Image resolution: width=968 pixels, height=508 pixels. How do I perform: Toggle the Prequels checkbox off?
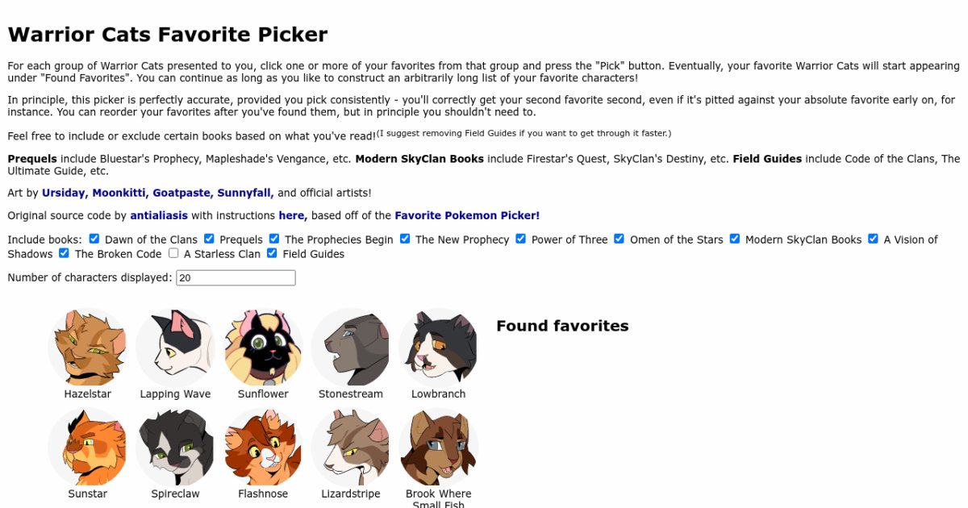pyautogui.click(x=209, y=239)
